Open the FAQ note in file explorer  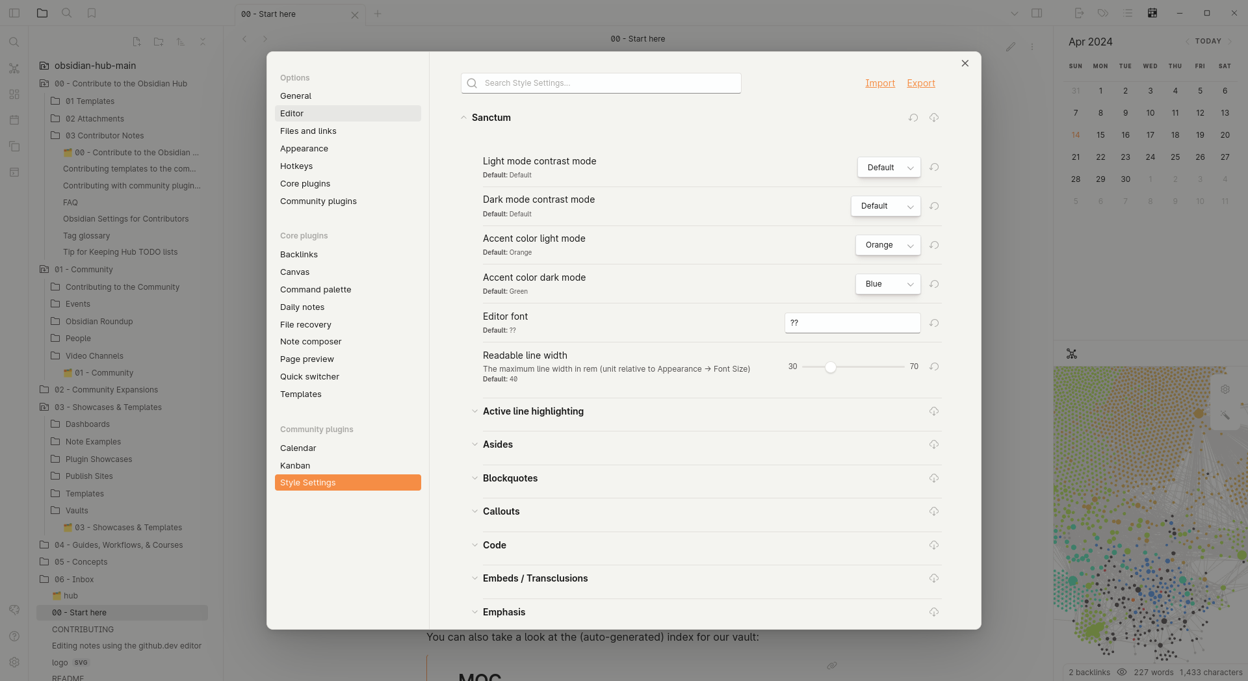70,203
